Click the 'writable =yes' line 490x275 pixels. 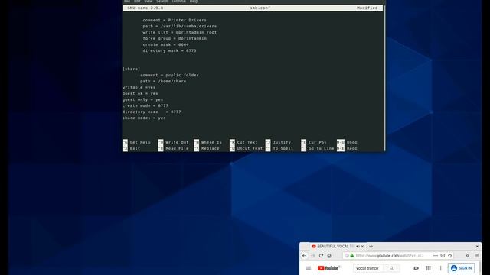pyautogui.click(x=139, y=87)
